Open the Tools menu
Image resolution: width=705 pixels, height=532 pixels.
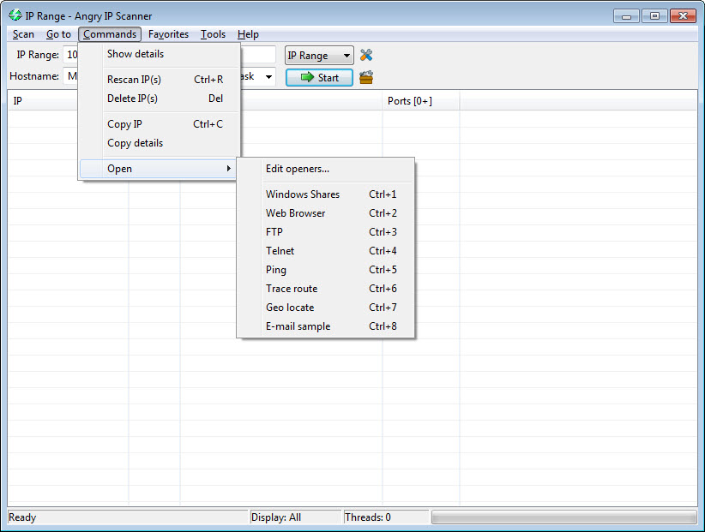click(213, 34)
